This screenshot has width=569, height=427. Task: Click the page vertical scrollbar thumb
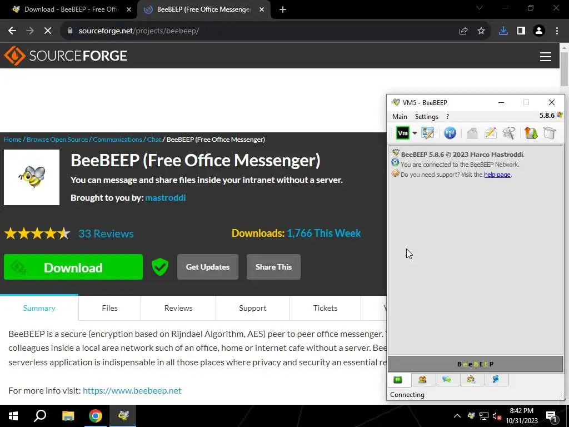pyautogui.click(x=565, y=69)
